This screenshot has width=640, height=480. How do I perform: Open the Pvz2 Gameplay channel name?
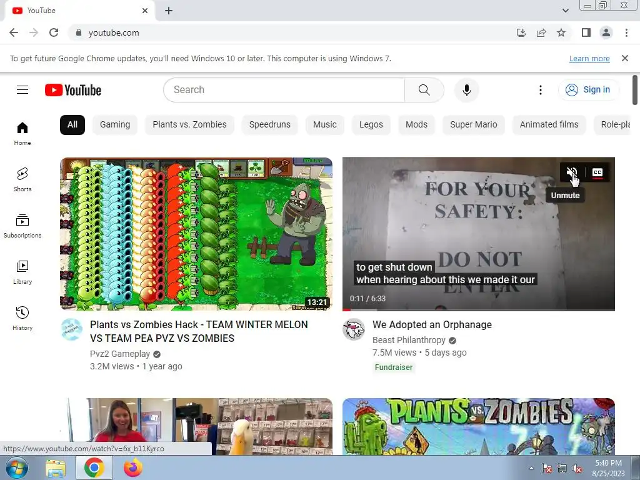[120, 354]
